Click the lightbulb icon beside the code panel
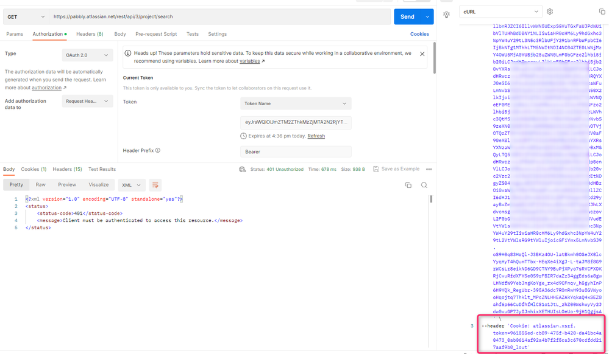This screenshot has height=354, width=609. pos(447,15)
